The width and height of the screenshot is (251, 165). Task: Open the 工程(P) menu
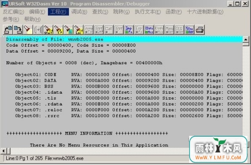[58, 12]
